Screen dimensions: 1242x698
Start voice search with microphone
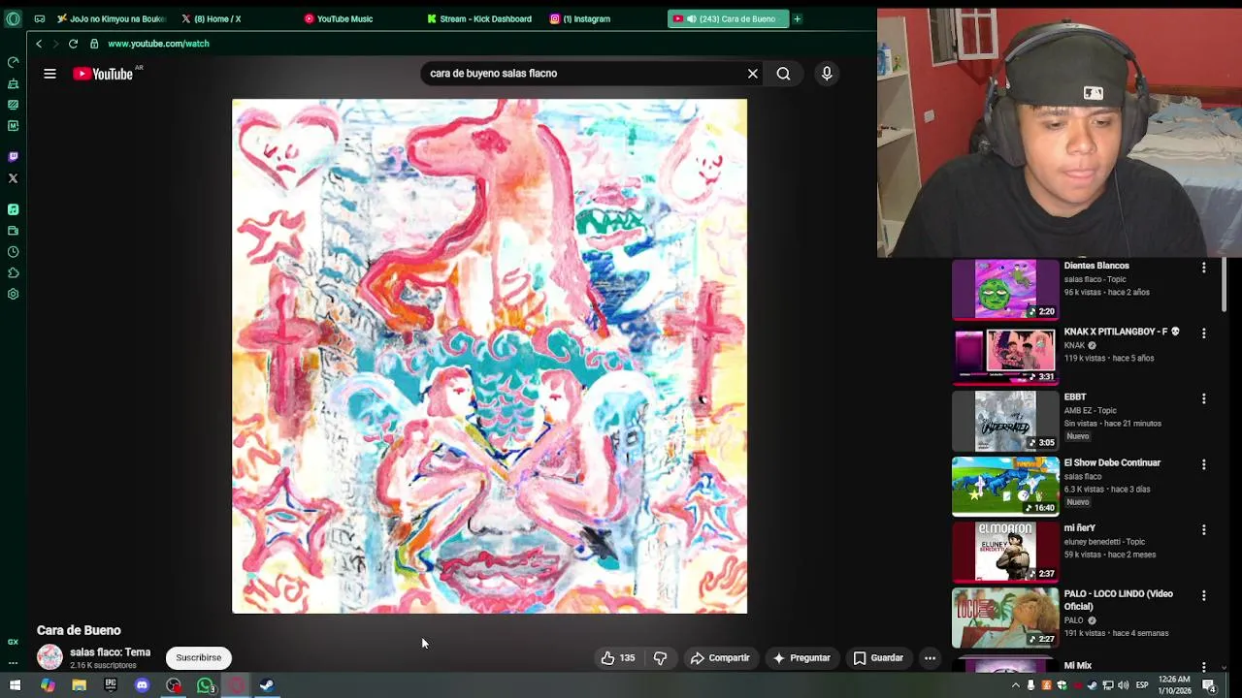(827, 74)
